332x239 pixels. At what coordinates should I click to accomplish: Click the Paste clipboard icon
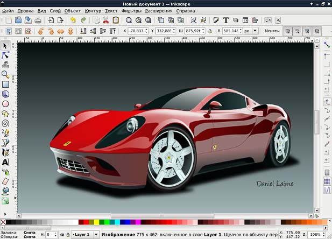click(116, 20)
